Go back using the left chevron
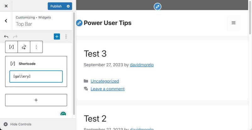This screenshot has width=252, height=130. pos(6,21)
